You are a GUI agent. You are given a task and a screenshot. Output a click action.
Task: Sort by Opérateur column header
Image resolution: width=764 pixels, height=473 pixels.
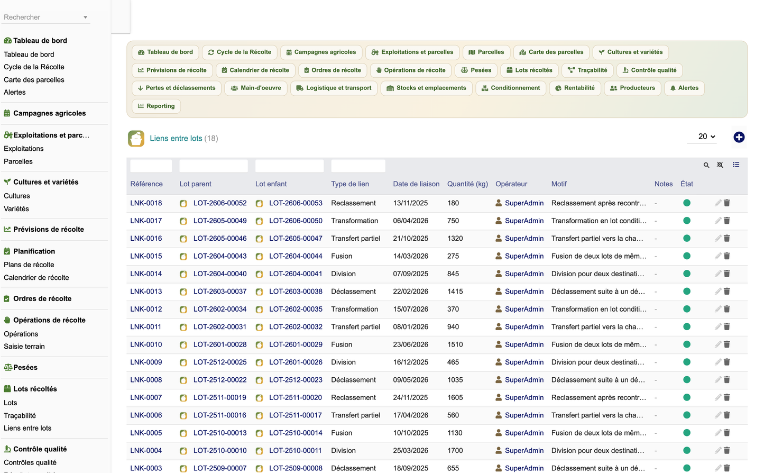[x=511, y=184]
